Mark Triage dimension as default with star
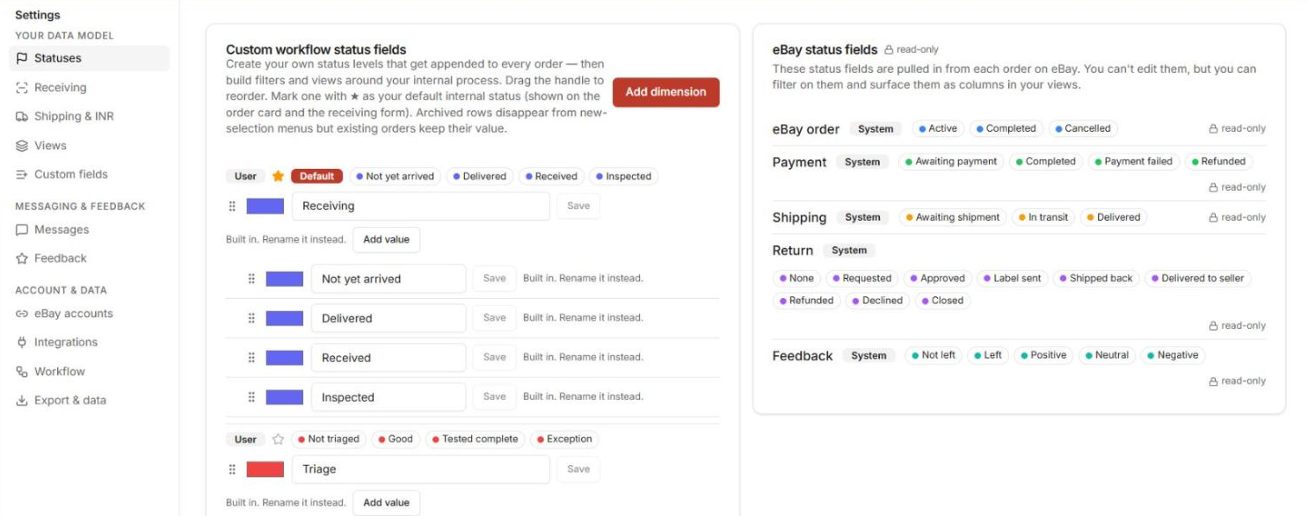The height and width of the screenshot is (516, 1308). (x=278, y=439)
